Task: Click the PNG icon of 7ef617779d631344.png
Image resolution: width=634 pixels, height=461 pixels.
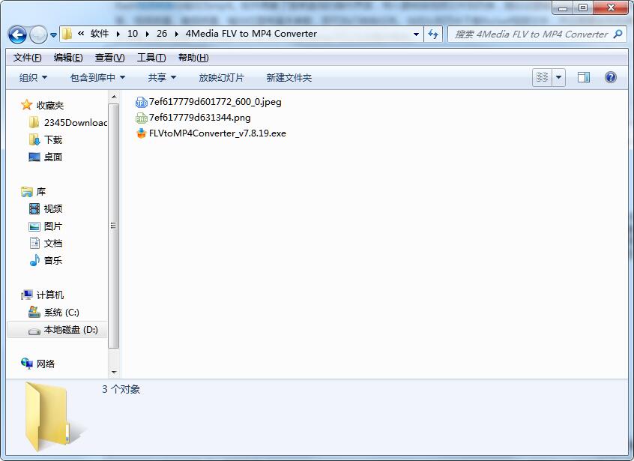Action: 141,118
